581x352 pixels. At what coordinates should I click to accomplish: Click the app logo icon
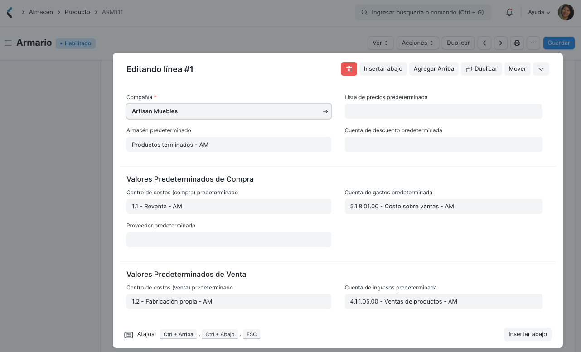[x=10, y=12]
